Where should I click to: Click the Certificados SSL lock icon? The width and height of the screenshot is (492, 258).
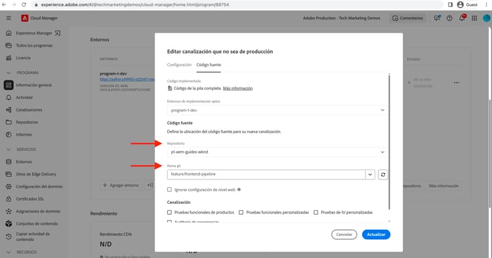click(9, 199)
